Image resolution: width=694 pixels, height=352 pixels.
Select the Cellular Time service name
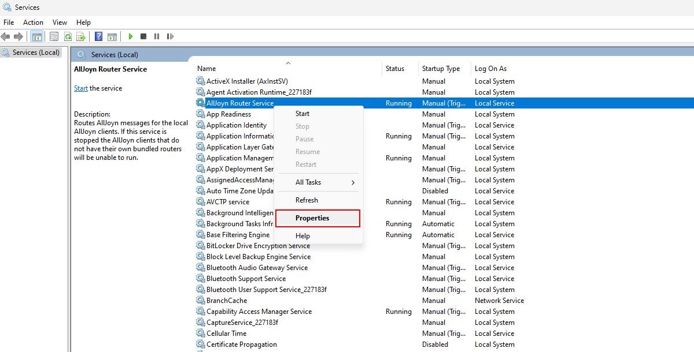(x=226, y=334)
